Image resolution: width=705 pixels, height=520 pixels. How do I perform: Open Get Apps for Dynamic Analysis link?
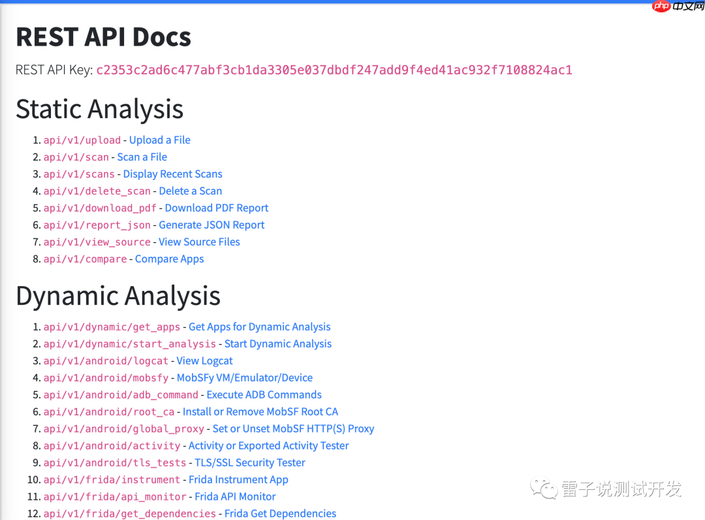click(x=259, y=327)
